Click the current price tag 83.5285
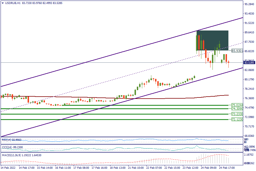This screenshot has width=256, height=171. 249,62
